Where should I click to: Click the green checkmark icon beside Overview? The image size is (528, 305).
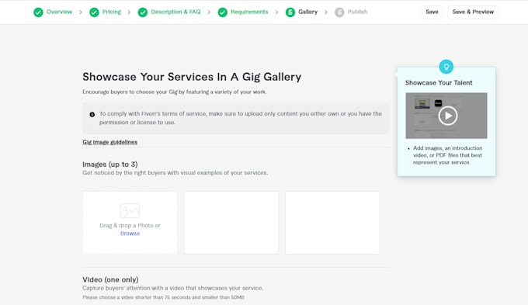pos(38,12)
